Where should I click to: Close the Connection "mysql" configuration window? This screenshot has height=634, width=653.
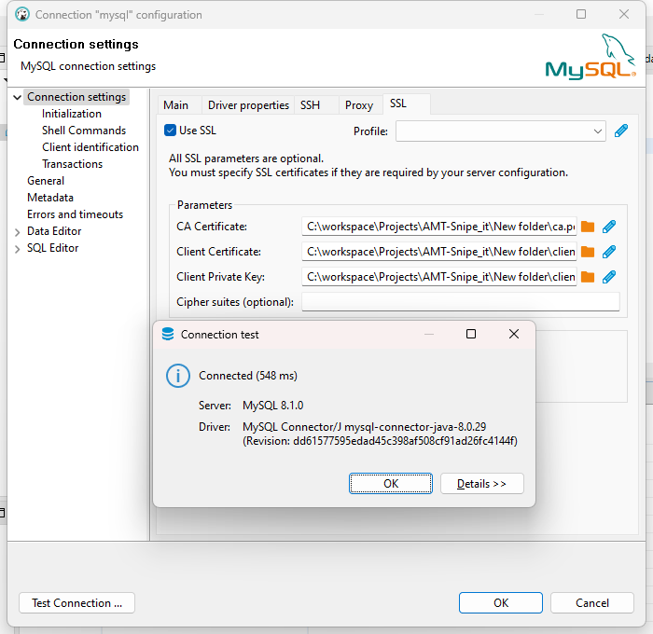pyautogui.click(x=624, y=14)
